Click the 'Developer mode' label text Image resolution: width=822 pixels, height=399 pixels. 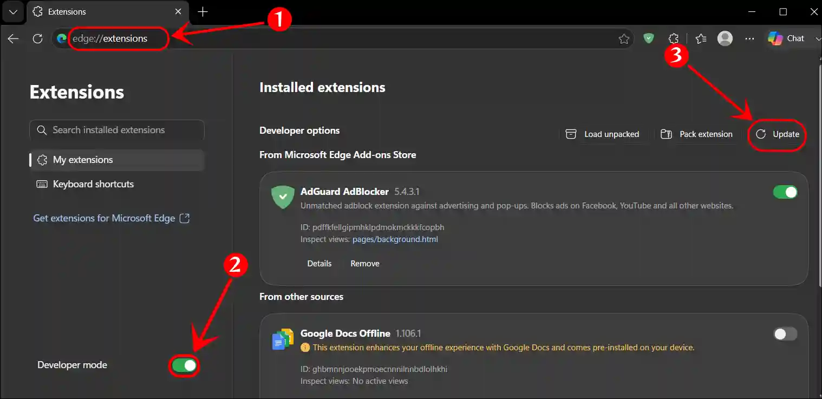(x=72, y=365)
